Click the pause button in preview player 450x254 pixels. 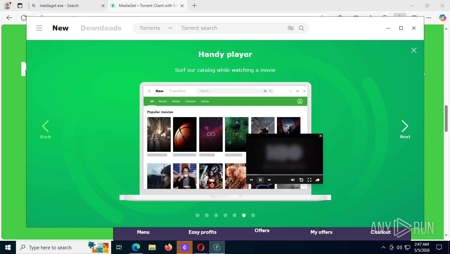click(x=260, y=180)
